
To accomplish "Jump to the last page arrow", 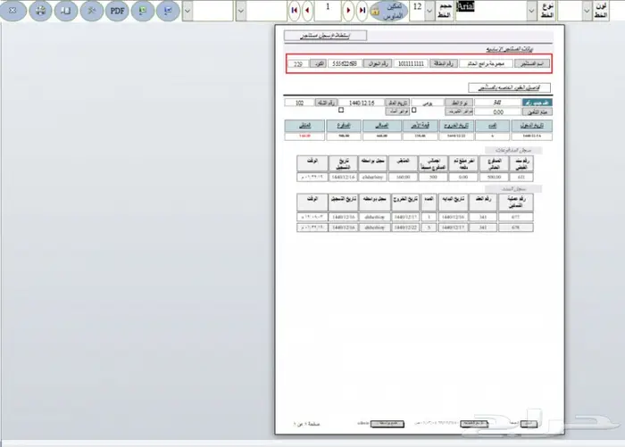I will coord(362,12).
